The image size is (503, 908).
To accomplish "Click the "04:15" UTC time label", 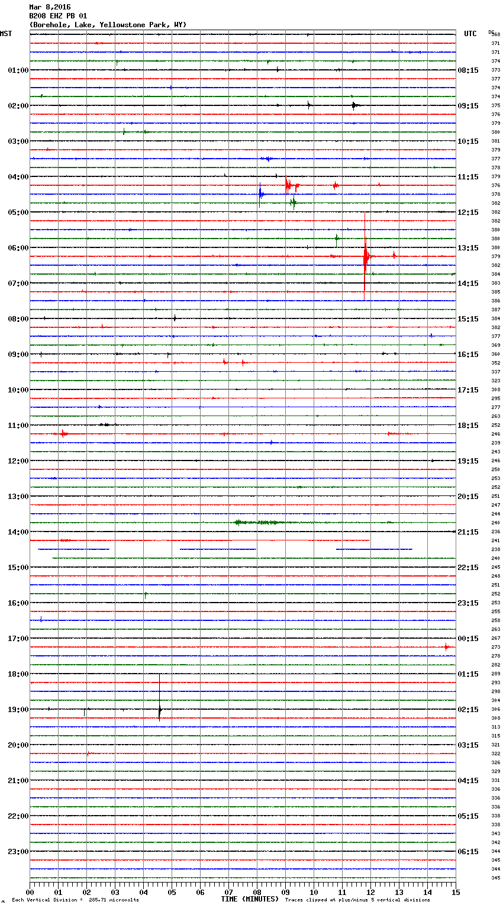I will [x=468, y=781].
